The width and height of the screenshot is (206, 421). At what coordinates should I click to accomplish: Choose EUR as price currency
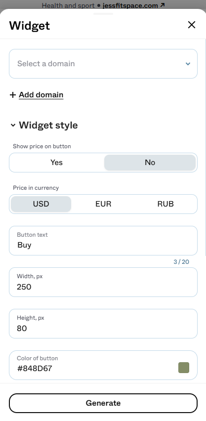[x=103, y=204]
